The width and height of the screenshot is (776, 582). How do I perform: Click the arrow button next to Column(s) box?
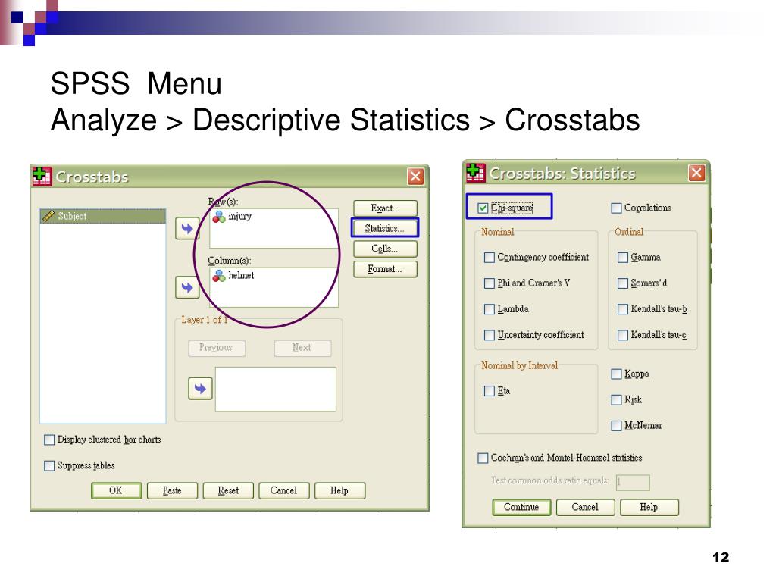187,287
